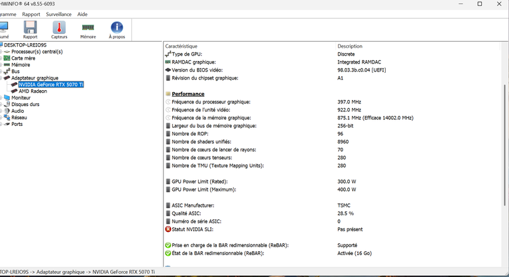Screen dimensions: 509x277
Task: Select Ports in the tree
Action: (17, 124)
